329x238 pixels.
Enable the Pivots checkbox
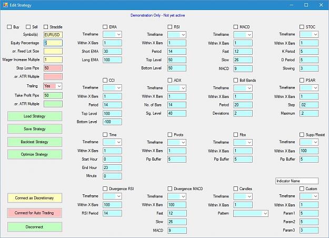coord(170,135)
